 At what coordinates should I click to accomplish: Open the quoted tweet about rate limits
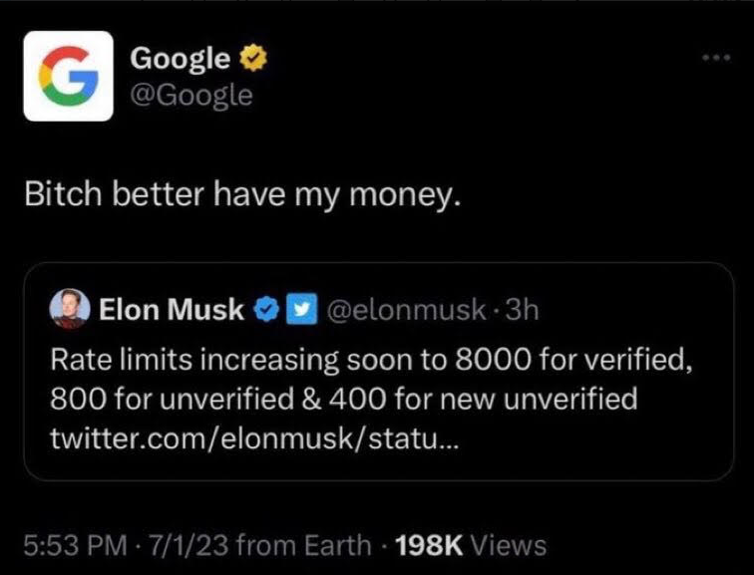(378, 372)
